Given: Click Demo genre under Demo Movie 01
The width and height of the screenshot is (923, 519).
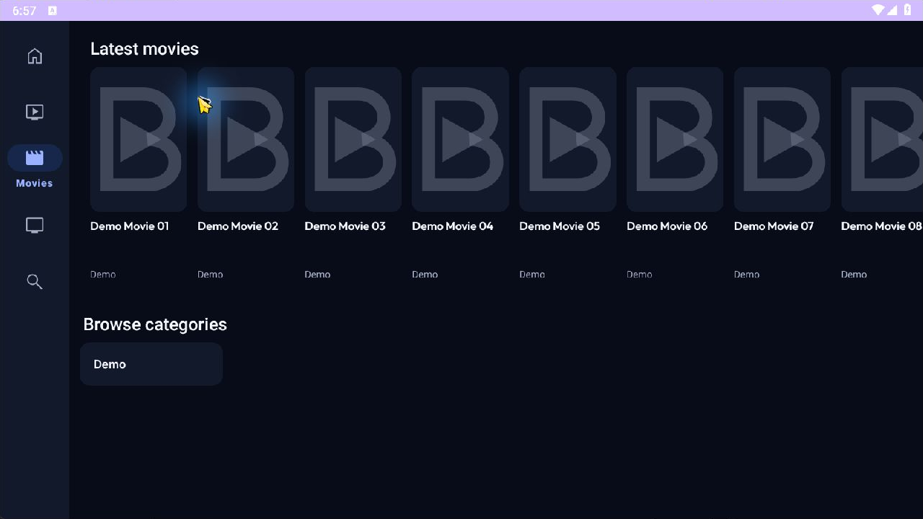Looking at the screenshot, I should tap(103, 275).
